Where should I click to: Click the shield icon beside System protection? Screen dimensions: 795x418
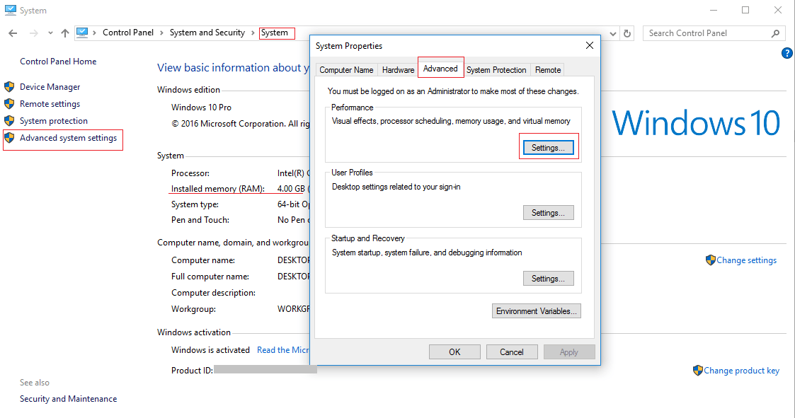(x=9, y=121)
